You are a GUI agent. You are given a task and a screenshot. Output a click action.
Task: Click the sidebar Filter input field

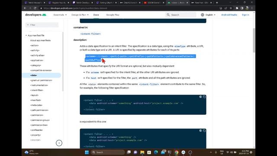click(42, 25)
